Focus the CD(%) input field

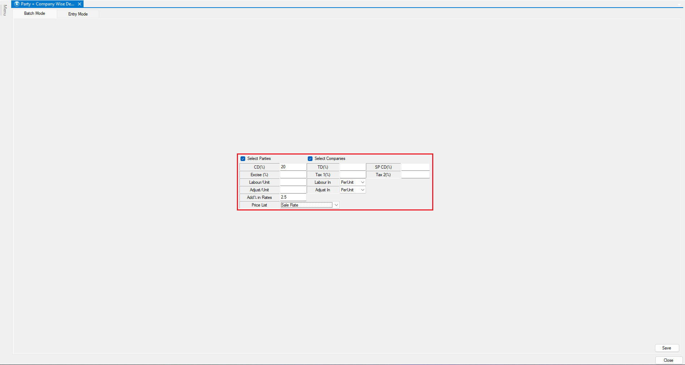pos(293,167)
